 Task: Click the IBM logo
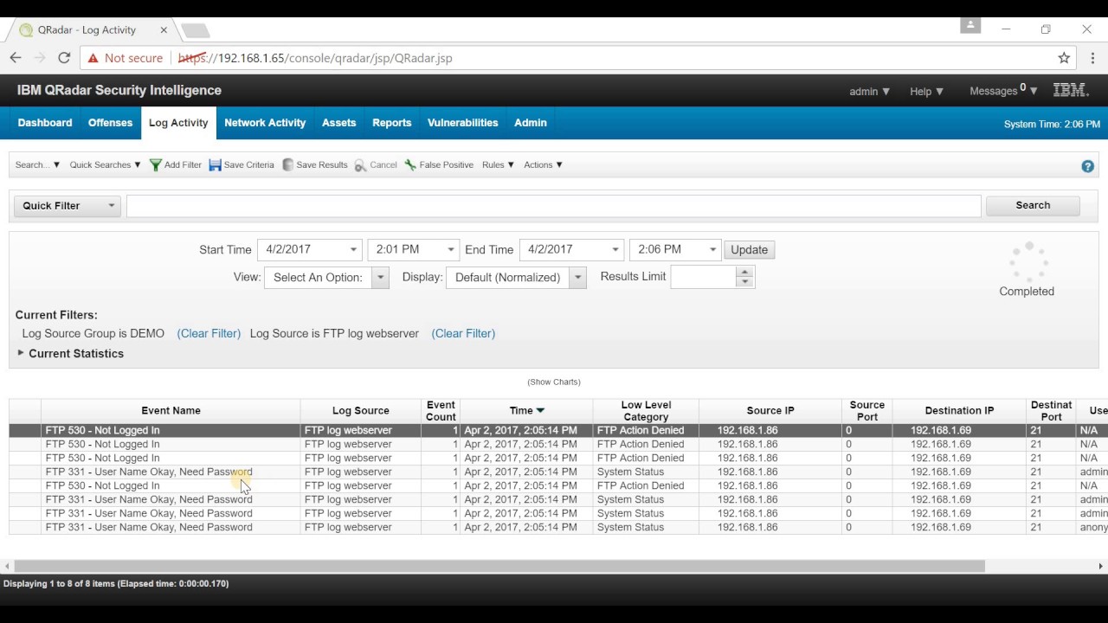(1071, 90)
